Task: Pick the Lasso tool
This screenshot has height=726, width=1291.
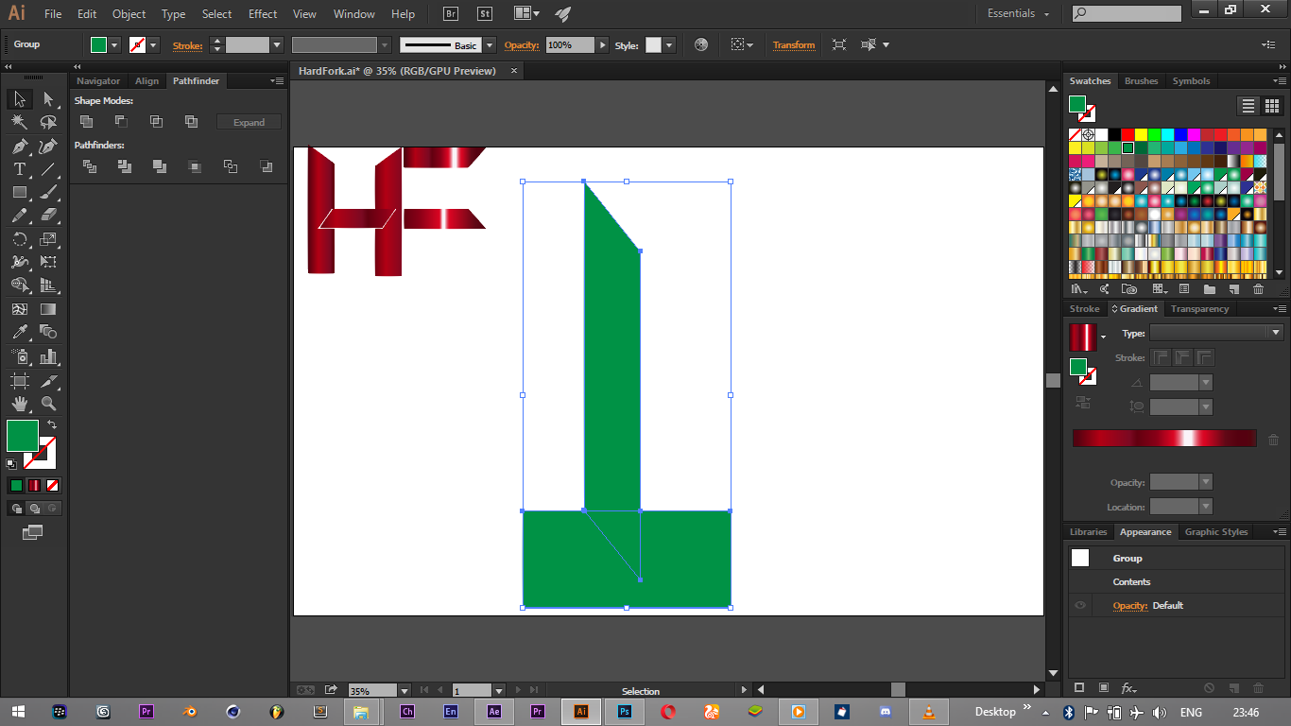Action: (x=48, y=122)
